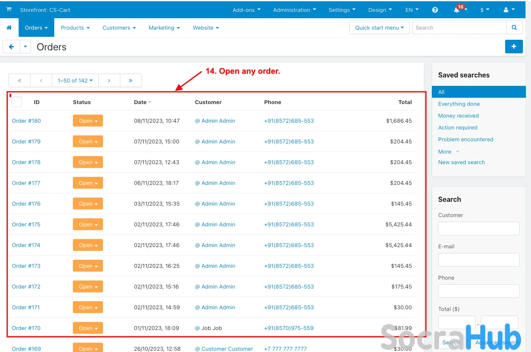Viewport: 531px width, 352px height.
Task: Go to the Home dashboard icon
Action: [x=9, y=28]
